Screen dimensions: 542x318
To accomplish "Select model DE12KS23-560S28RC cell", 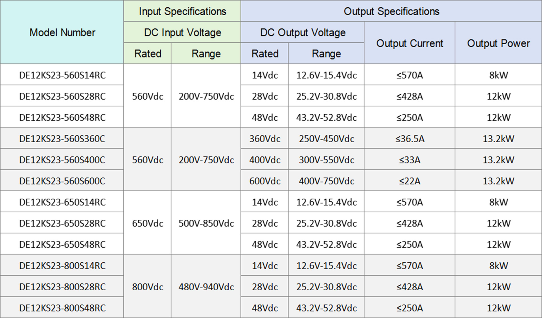I will point(62,96).
